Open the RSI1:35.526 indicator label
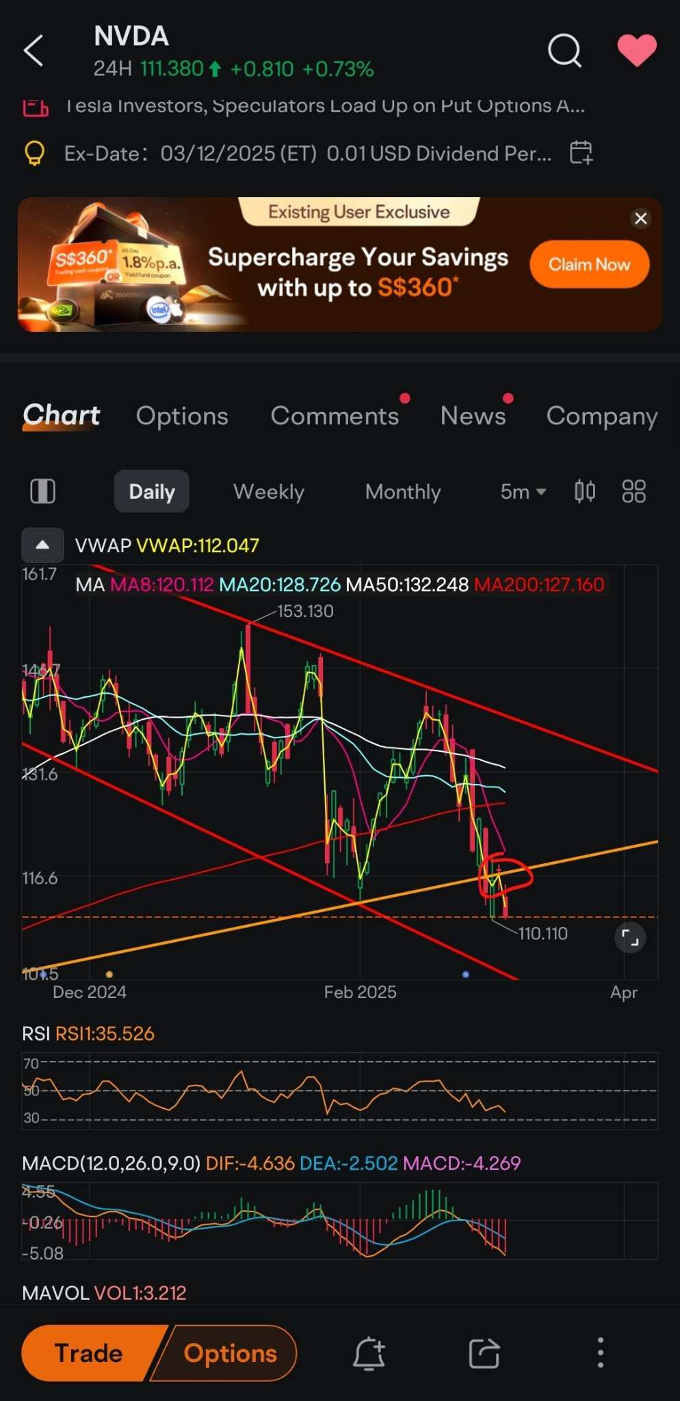This screenshot has height=1401, width=680. pyautogui.click(x=105, y=1034)
